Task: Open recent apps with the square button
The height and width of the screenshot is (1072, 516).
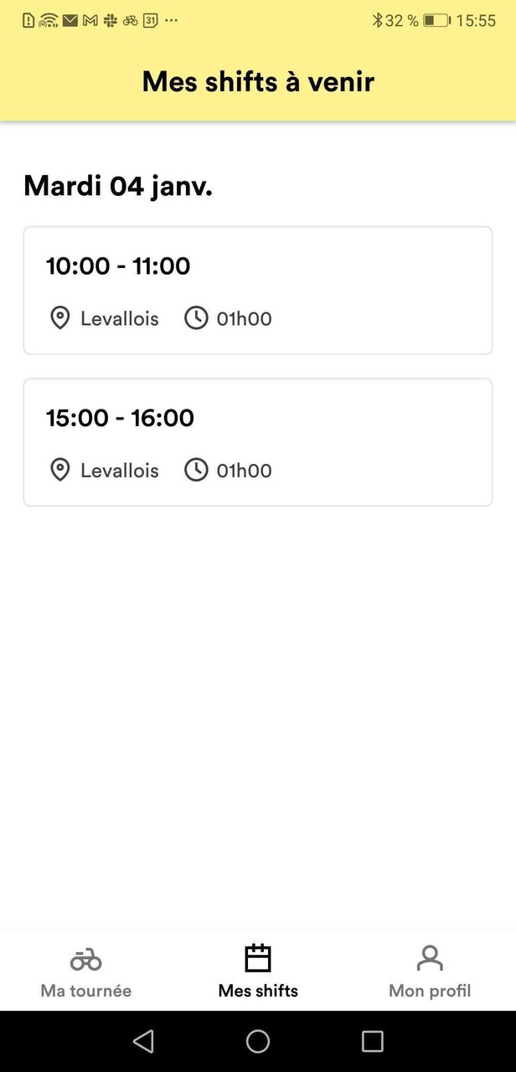Action: tap(372, 1041)
